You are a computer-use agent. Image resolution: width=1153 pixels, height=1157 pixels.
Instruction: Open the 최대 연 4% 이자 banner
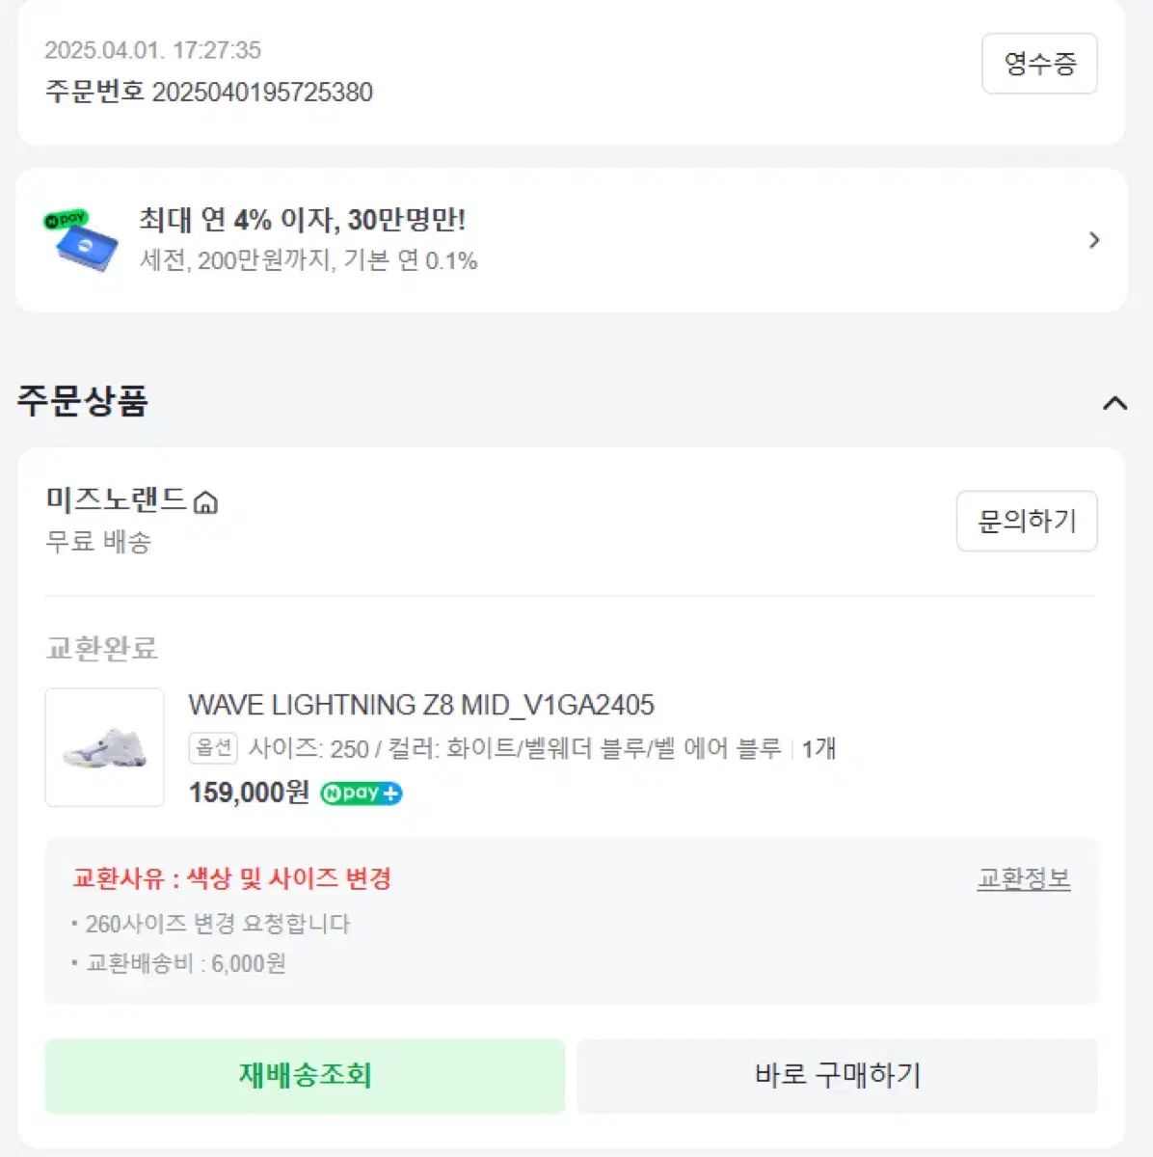pyautogui.click(x=303, y=221)
